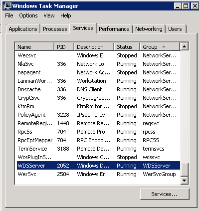Select the LanmanWor... service row

point(98,81)
